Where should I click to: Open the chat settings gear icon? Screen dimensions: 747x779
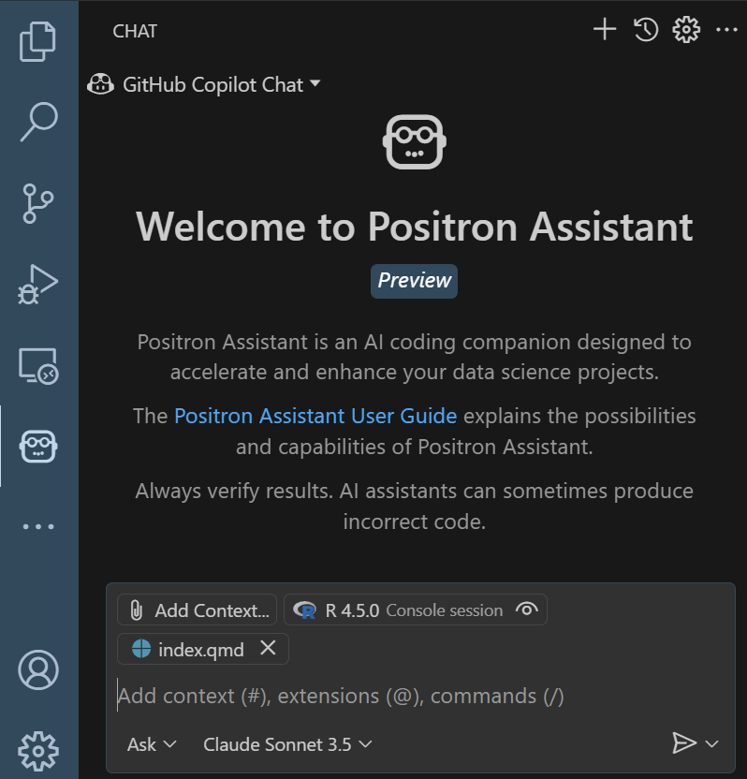[685, 29]
